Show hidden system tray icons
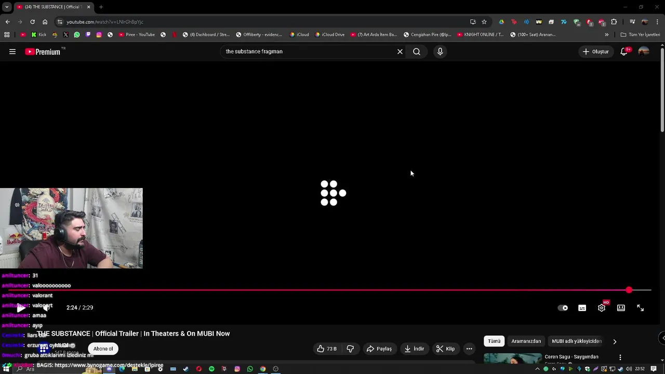The image size is (665, 374). pyautogui.click(x=537, y=369)
